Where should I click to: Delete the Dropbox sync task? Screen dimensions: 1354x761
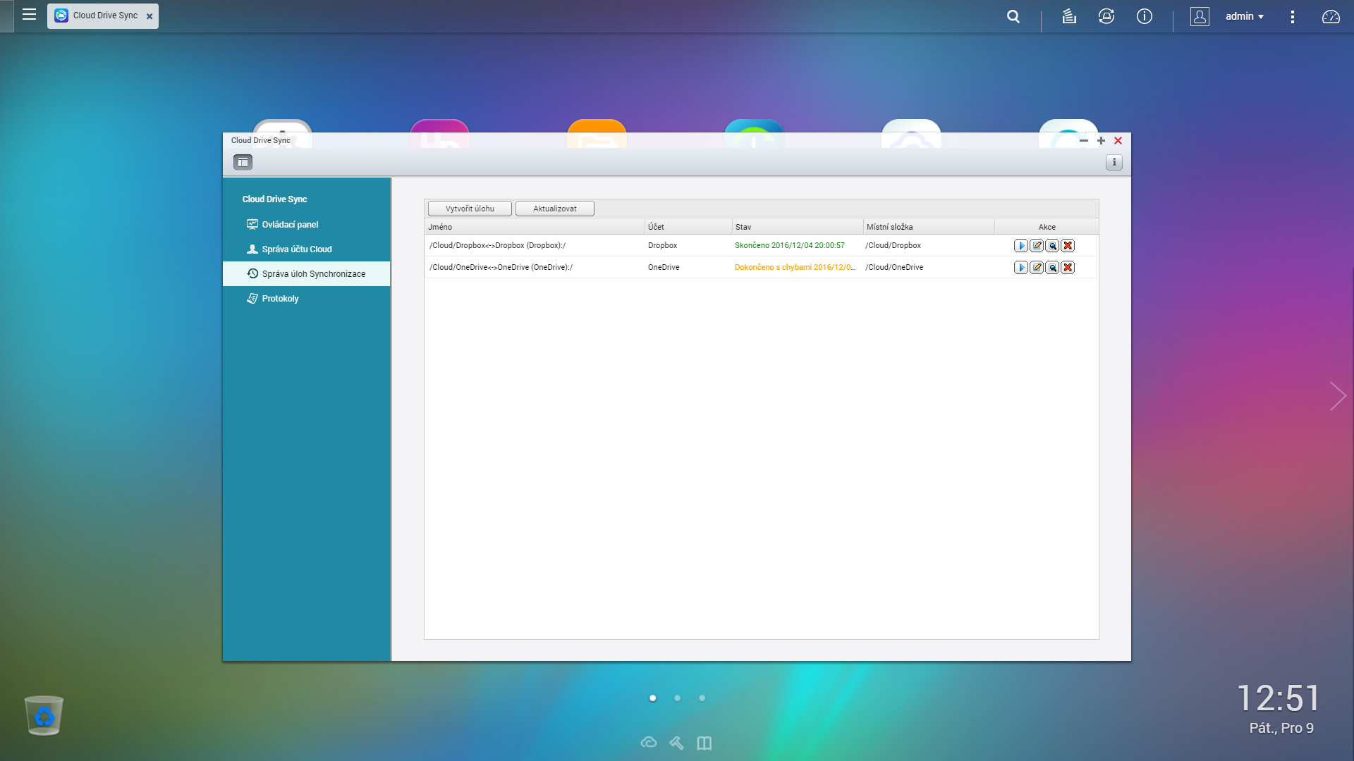(1068, 246)
